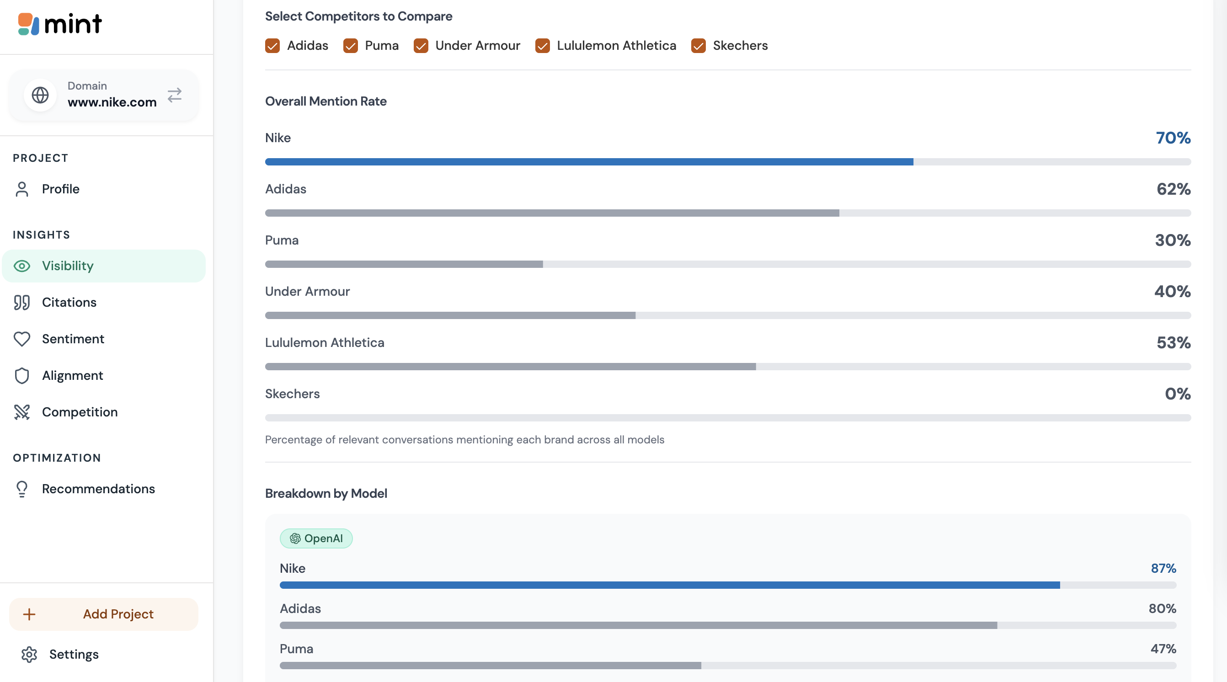
Task: Click the Adidas 62% value
Action: (x=1174, y=189)
